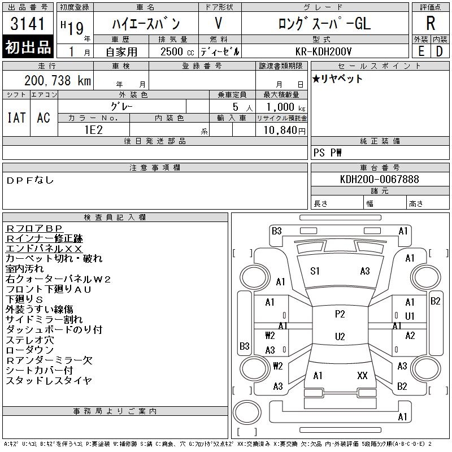
Task: Select the note ダッシュボードのり付
Action: [54, 329]
